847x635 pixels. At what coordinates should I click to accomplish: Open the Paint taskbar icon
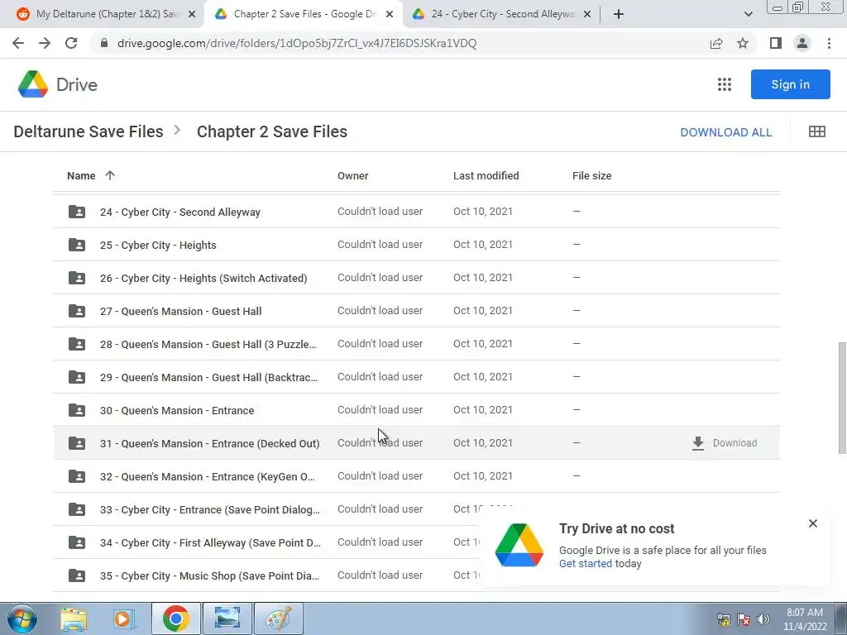pyautogui.click(x=278, y=618)
